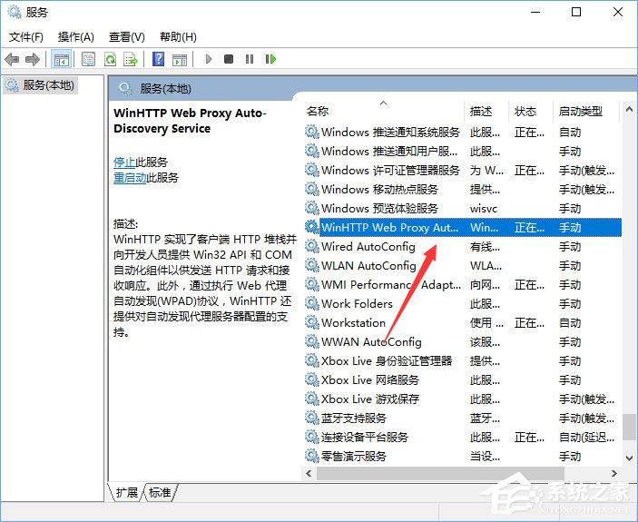This screenshot has width=638, height=522.
Task: Open the 帮助(H) menu
Action: click(178, 37)
